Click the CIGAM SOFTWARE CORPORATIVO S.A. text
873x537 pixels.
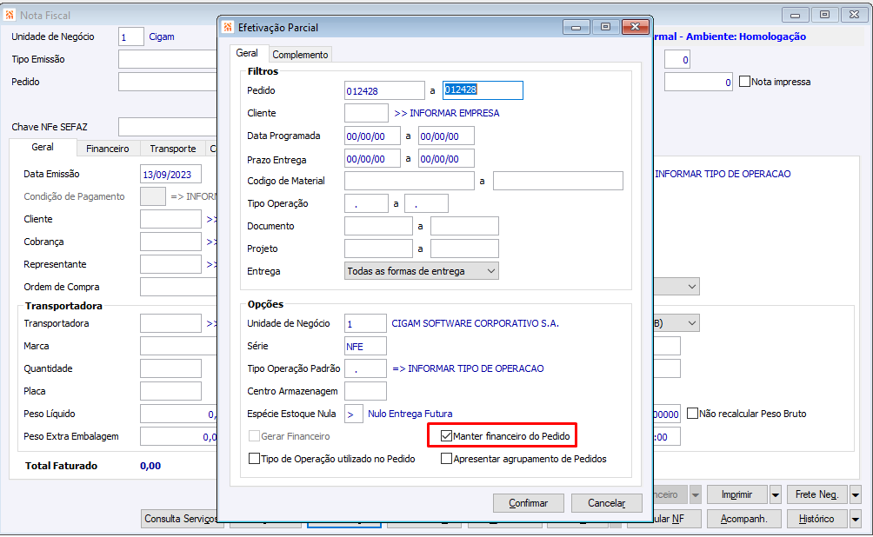click(x=475, y=323)
